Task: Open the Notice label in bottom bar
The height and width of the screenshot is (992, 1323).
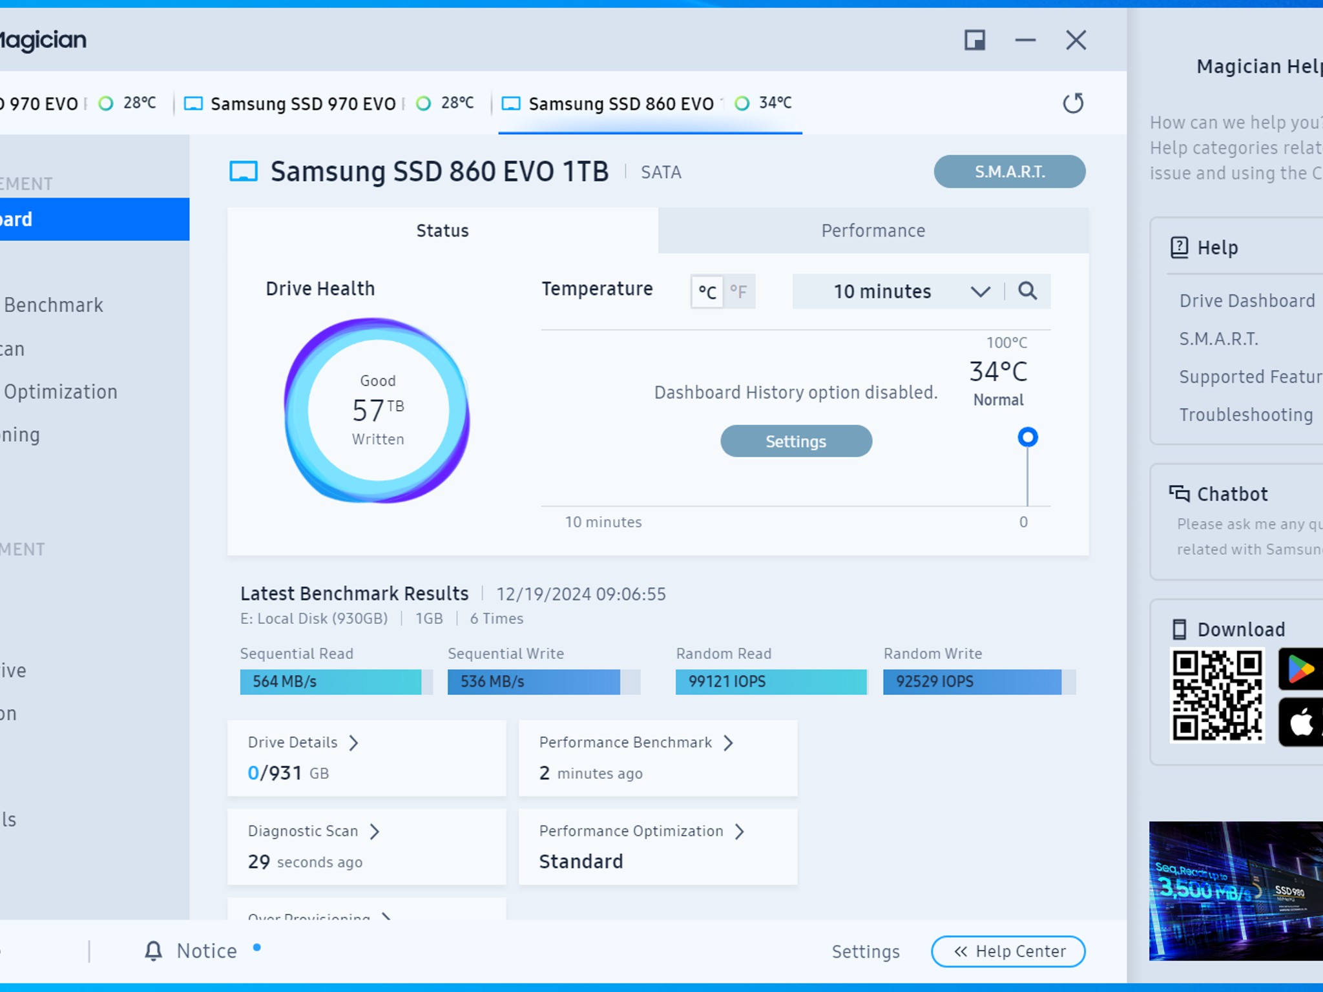Action: tap(207, 951)
